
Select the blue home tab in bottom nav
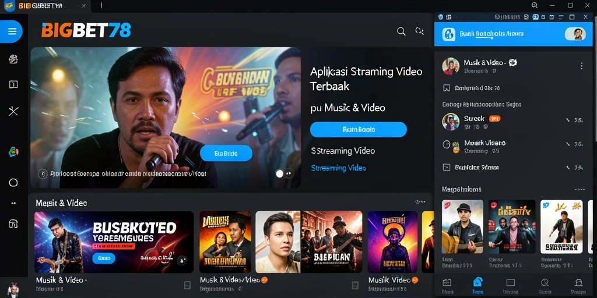pyautogui.click(x=477, y=285)
